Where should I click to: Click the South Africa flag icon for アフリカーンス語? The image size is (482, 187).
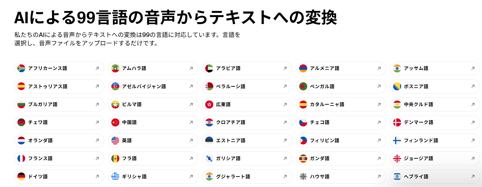click(x=21, y=68)
